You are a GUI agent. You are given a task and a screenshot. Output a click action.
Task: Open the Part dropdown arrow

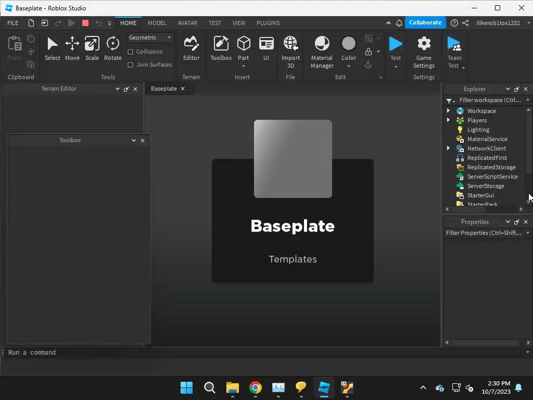(244, 66)
